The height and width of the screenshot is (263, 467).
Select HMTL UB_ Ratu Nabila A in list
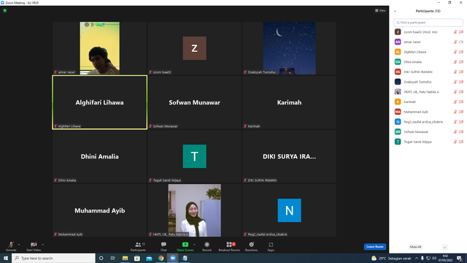[x=428, y=92]
